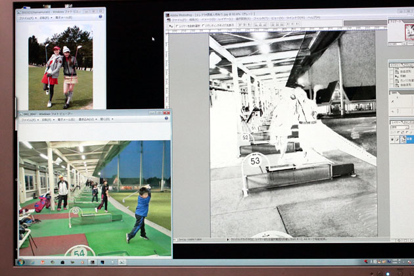Enable the auto-select layer checkbox

click(x=177, y=26)
